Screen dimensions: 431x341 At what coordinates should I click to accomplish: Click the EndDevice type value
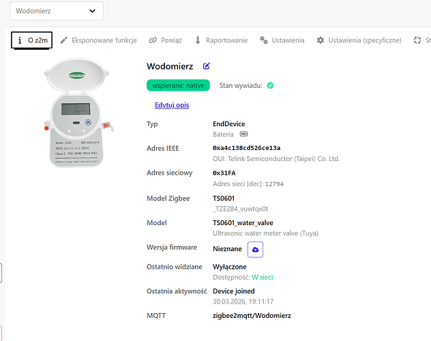[228, 124]
